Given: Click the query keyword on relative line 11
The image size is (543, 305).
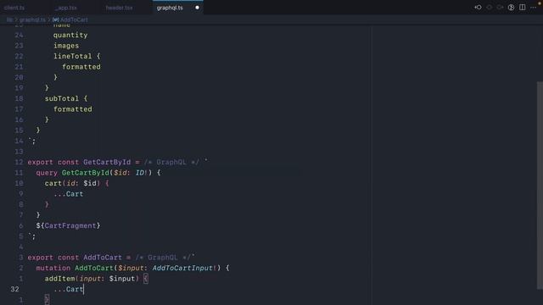Looking at the screenshot, I should tap(47, 173).
